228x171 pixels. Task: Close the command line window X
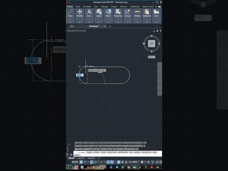68,154
